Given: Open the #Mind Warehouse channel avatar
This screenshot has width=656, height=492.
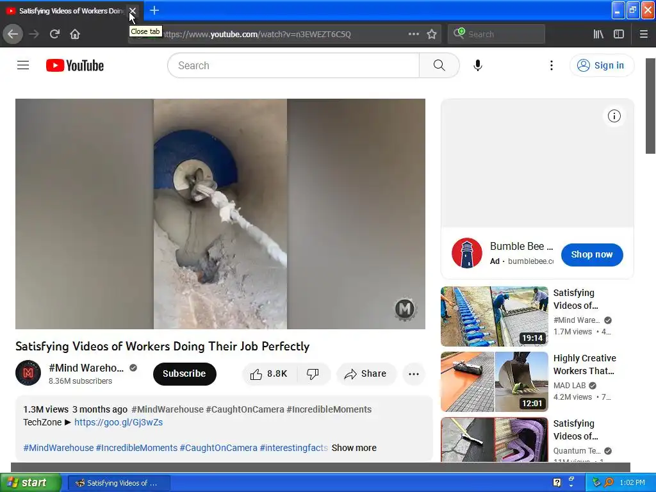Looking at the screenshot, I should point(28,373).
